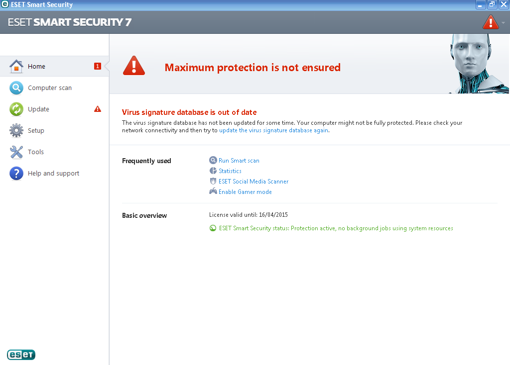Click the Tools wrench icon
The image size is (510, 365).
click(x=16, y=152)
